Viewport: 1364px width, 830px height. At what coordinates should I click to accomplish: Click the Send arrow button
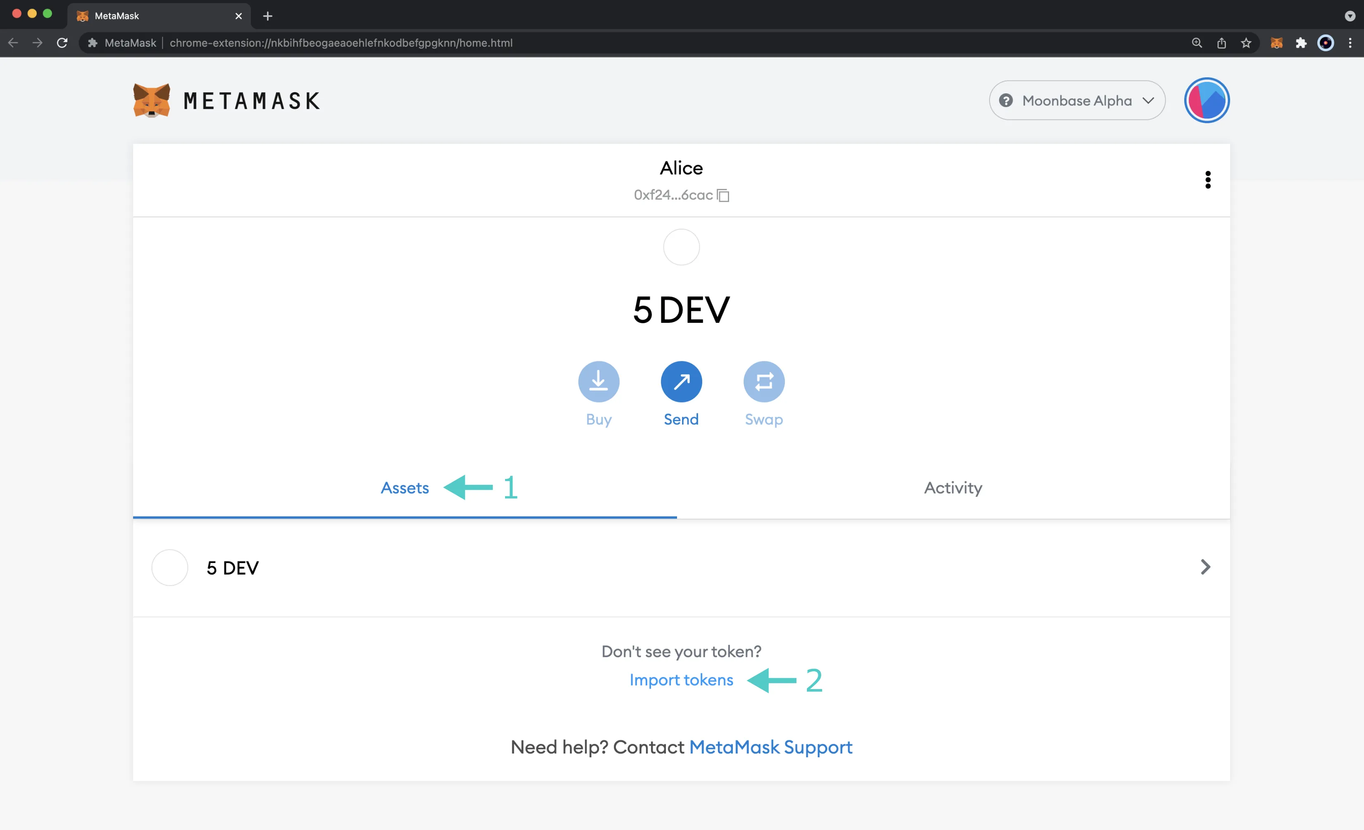(681, 382)
